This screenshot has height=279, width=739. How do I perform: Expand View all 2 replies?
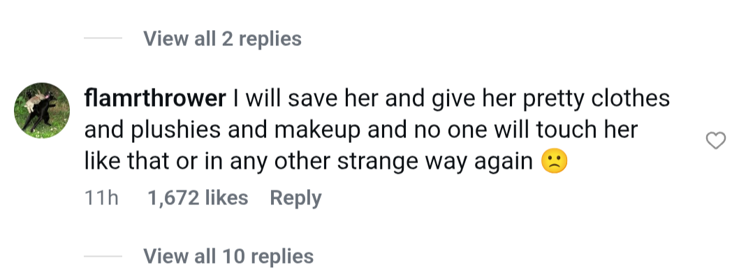point(222,38)
